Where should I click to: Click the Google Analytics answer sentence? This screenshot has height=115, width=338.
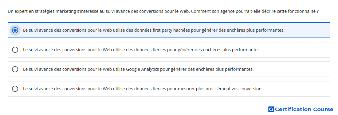point(138,69)
